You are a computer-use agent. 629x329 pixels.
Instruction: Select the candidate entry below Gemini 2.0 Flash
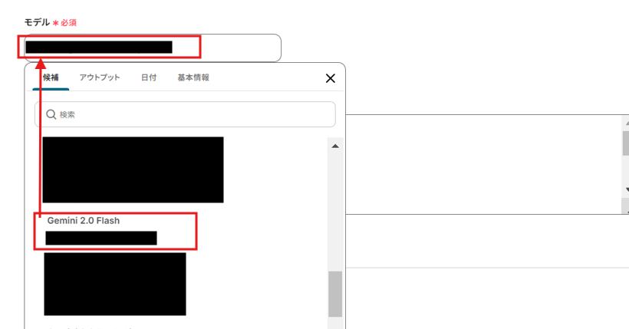click(x=115, y=284)
